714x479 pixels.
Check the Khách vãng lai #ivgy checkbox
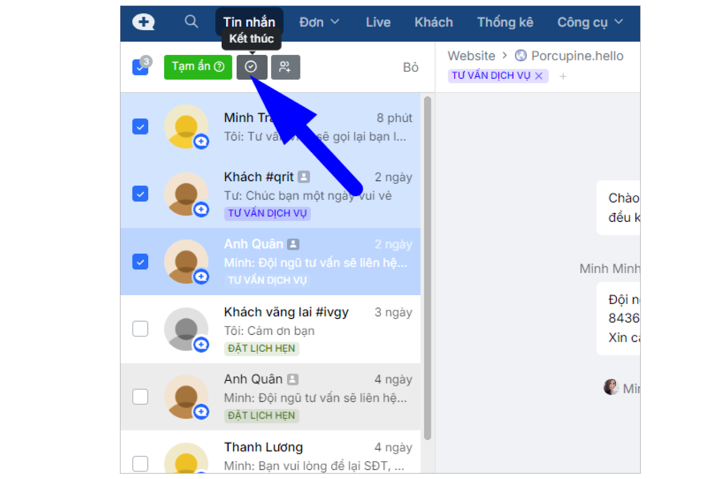[x=140, y=328]
